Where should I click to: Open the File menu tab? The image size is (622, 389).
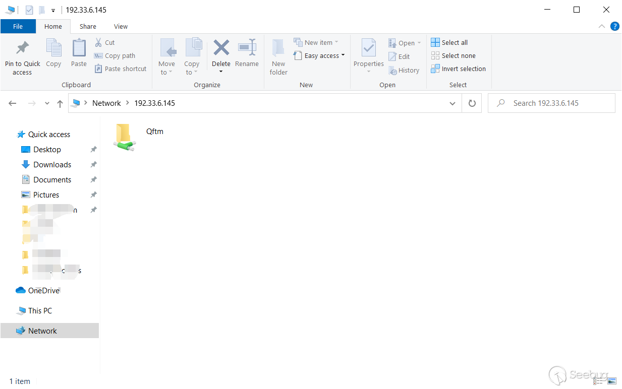click(x=18, y=27)
